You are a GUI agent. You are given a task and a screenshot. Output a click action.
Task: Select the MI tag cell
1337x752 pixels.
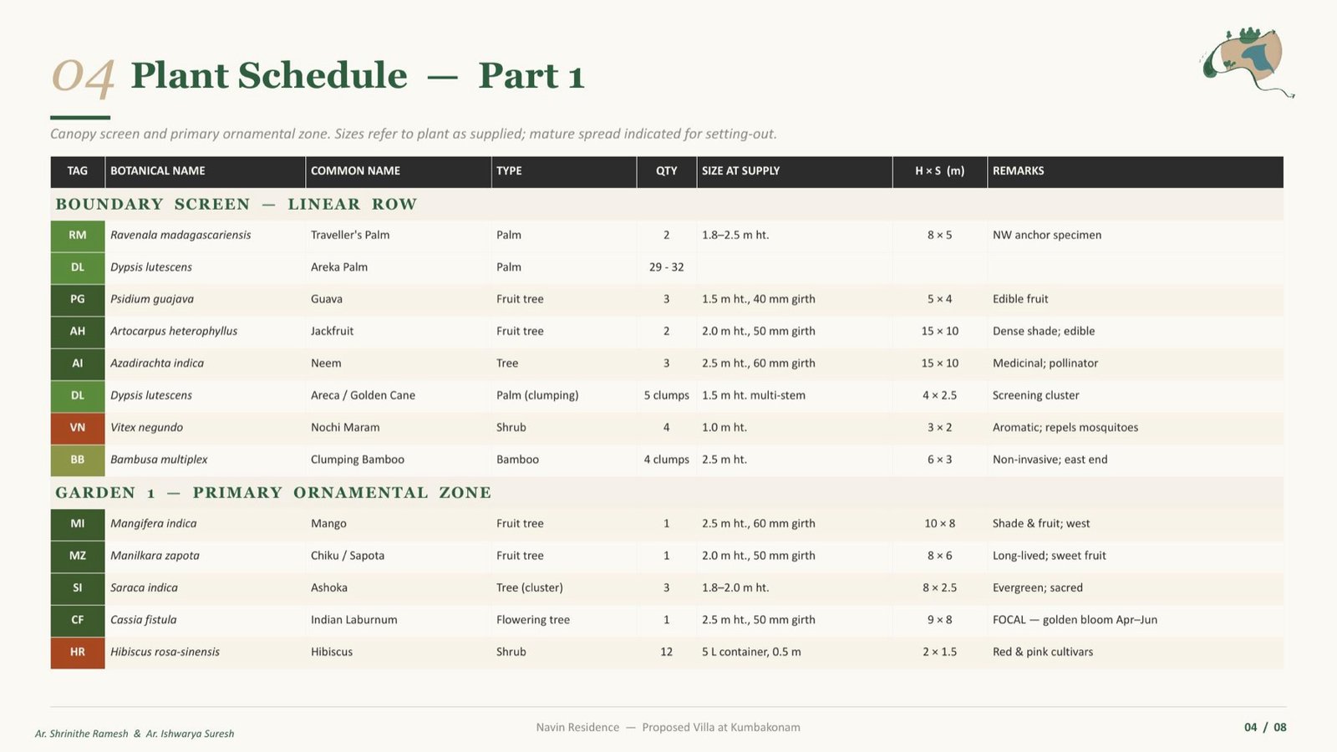[x=78, y=524]
